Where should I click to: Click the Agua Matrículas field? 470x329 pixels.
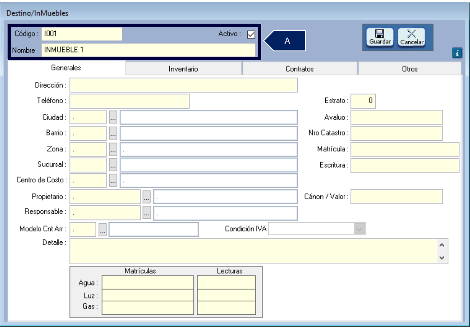[148, 283]
